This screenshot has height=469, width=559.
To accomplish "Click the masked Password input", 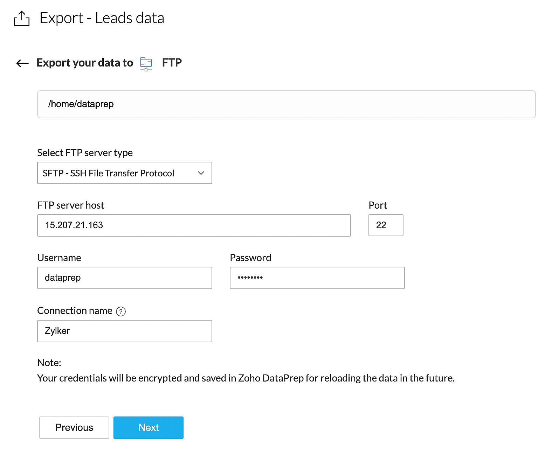I will [317, 278].
